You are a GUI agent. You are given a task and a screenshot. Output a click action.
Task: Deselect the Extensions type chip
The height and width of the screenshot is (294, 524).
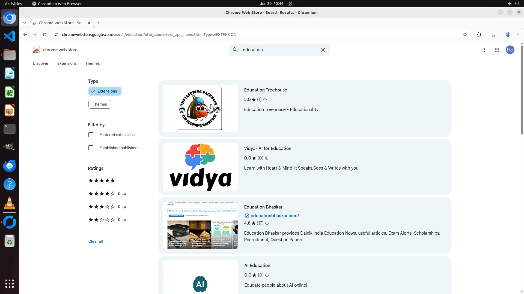tap(105, 91)
